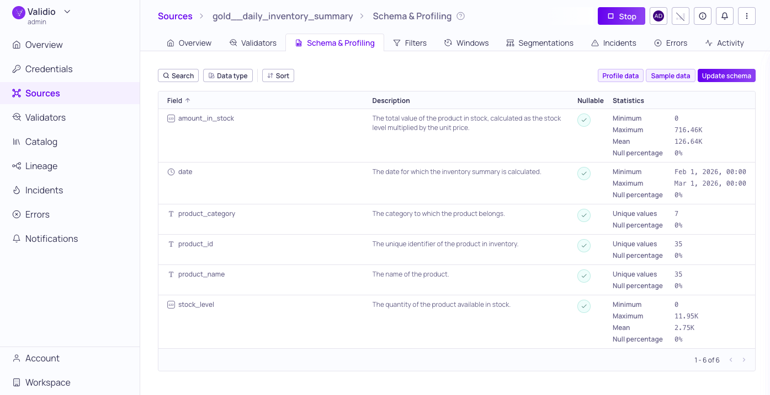This screenshot has width=770, height=395.
Task: Click nullable checkmark for product_category
Action: (584, 215)
